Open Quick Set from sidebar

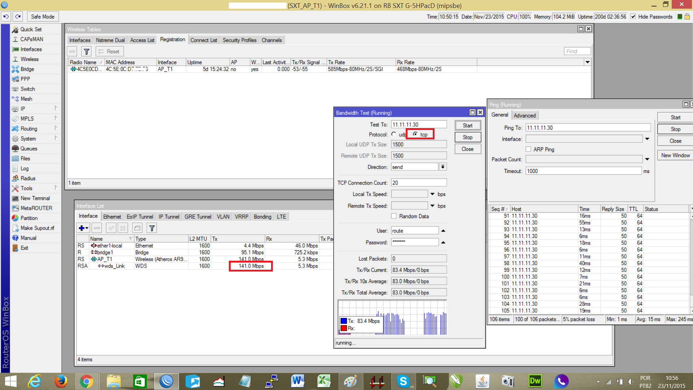point(31,29)
